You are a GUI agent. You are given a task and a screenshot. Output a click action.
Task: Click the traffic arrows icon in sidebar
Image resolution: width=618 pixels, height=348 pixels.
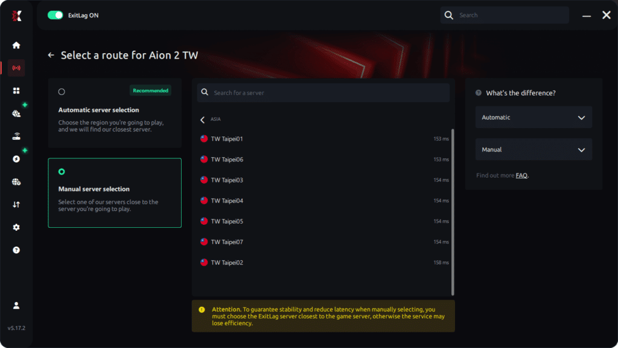pos(16,204)
